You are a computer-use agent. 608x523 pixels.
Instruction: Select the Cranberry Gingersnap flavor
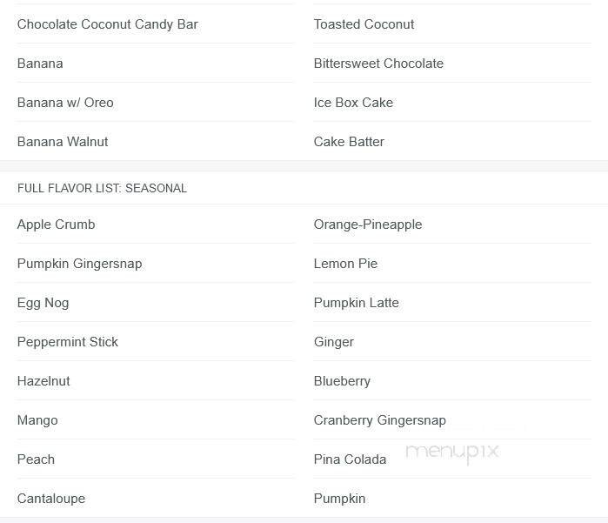coord(379,420)
